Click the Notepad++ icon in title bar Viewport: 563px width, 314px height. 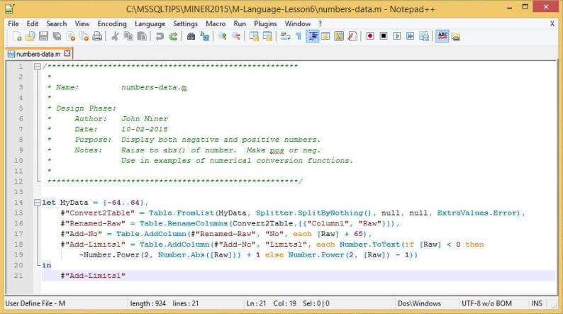click(9, 9)
